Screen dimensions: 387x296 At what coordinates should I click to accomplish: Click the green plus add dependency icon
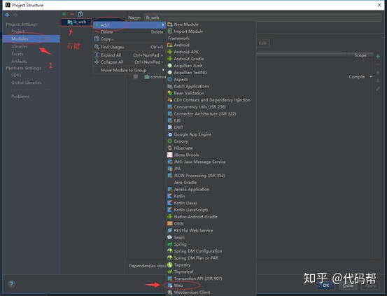[378, 56]
